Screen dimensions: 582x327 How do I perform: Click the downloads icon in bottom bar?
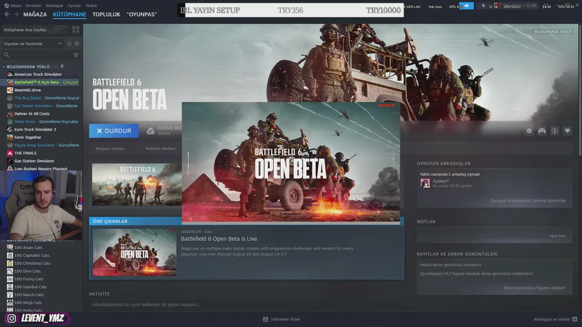266,319
